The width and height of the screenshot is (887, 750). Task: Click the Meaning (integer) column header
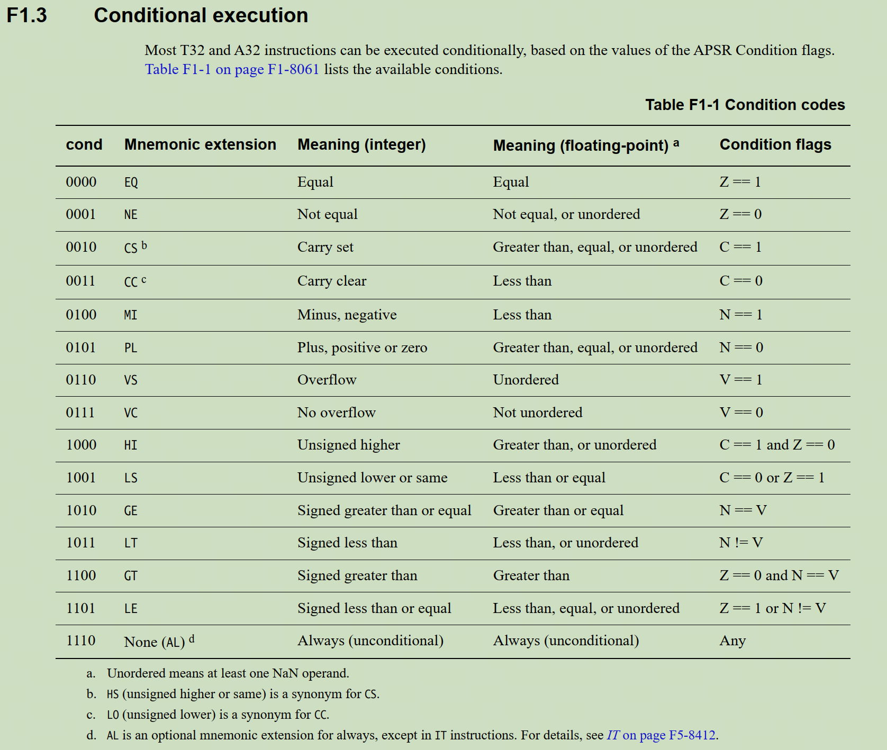(361, 145)
